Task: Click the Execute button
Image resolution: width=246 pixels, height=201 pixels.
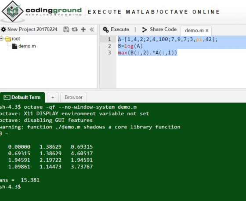Action: 120,29
